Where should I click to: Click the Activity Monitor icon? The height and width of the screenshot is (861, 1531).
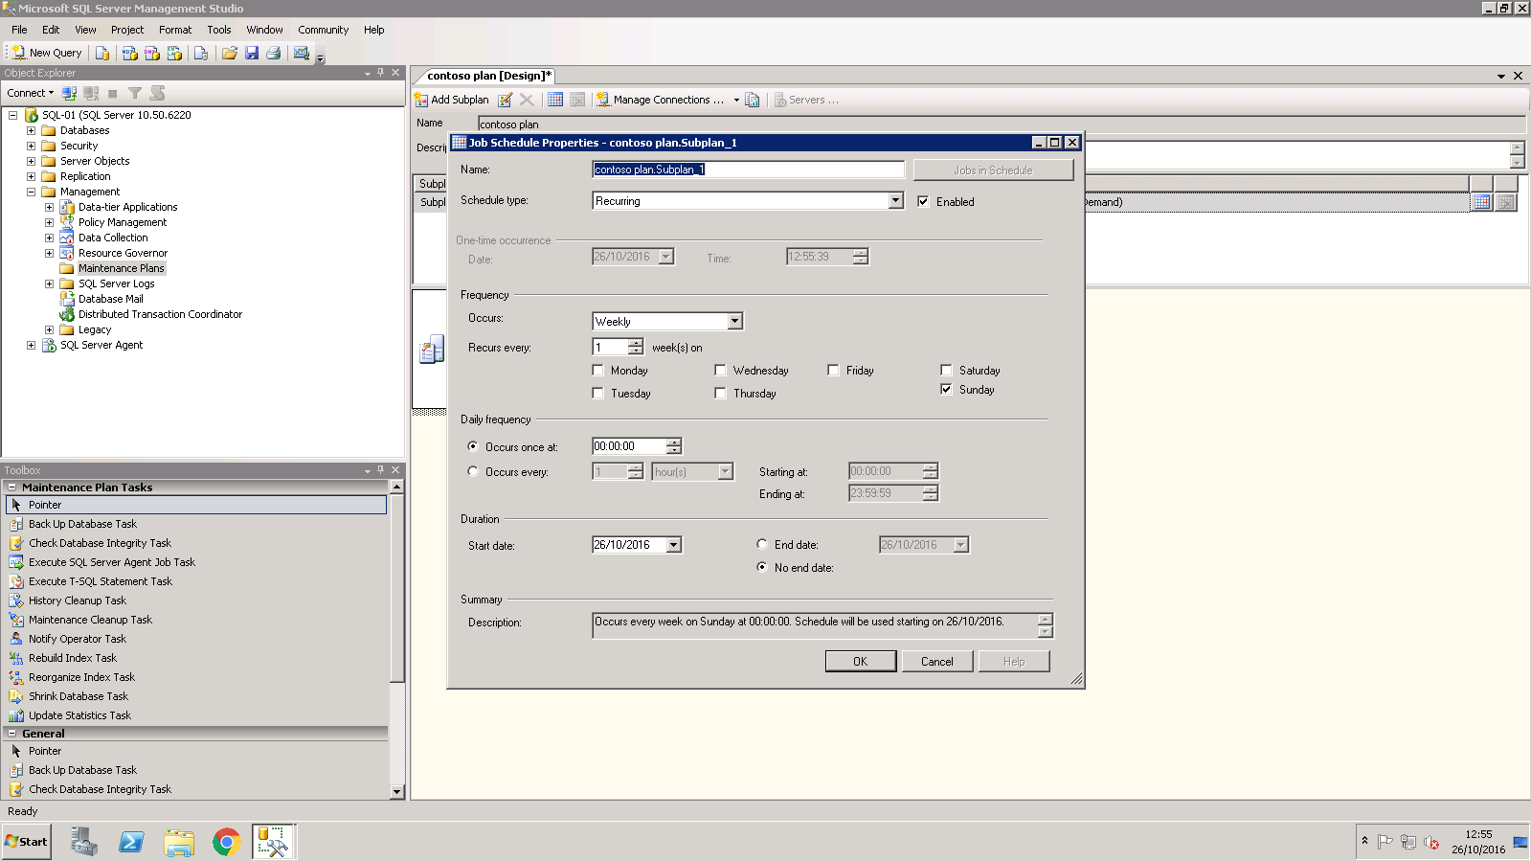click(302, 53)
